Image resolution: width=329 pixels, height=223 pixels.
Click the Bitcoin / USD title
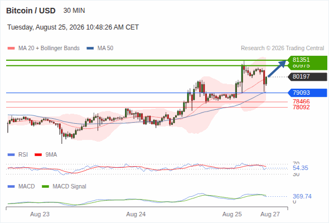pyautogui.click(x=31, y=11)
